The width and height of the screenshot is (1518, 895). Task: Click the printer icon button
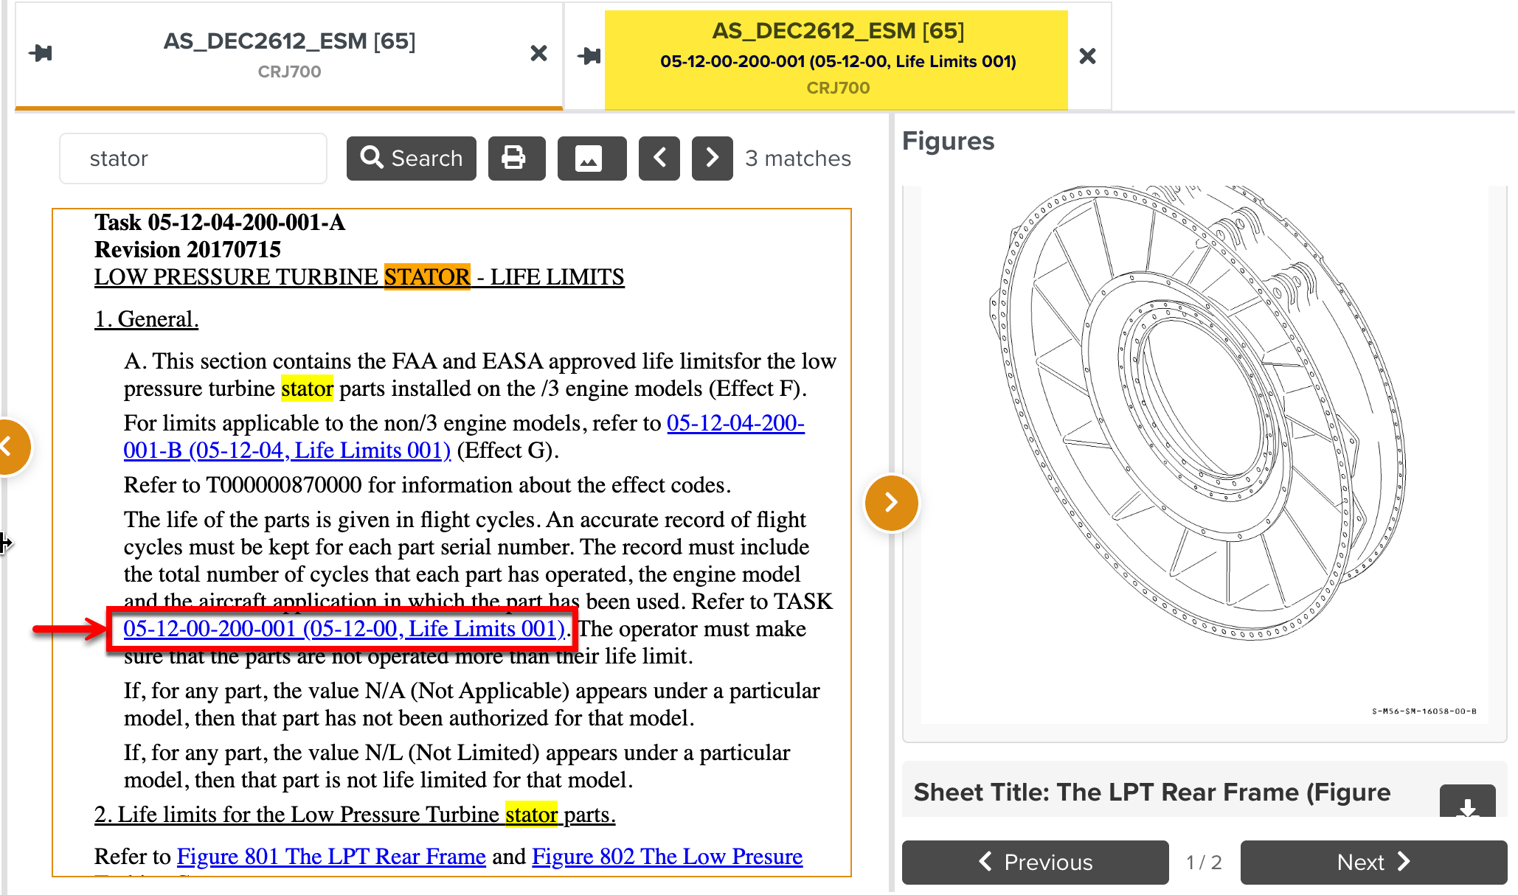(516, 158)
